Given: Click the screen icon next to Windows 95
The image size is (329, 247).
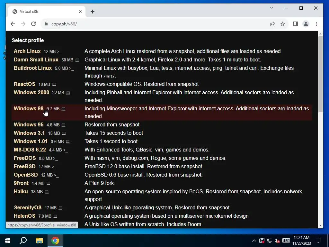Looking at the screenshot, I should coord(63,125).
